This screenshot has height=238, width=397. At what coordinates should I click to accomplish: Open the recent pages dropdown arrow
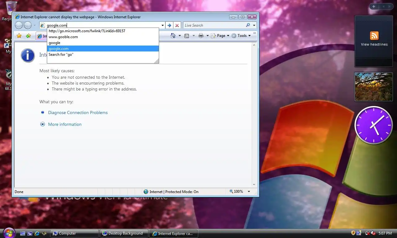tap(35, 25)
